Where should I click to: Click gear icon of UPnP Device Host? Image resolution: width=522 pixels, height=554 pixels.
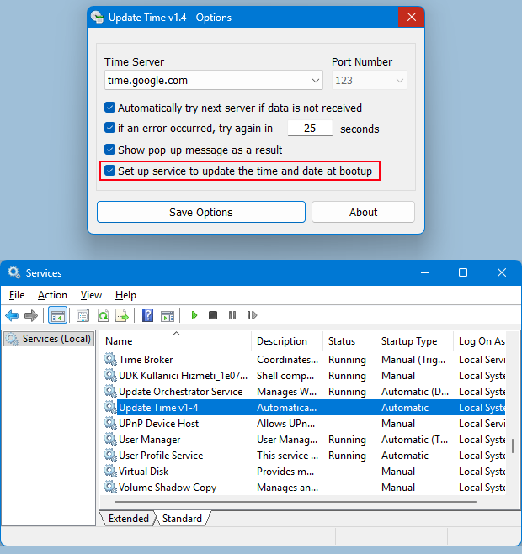tap(110, 423)
